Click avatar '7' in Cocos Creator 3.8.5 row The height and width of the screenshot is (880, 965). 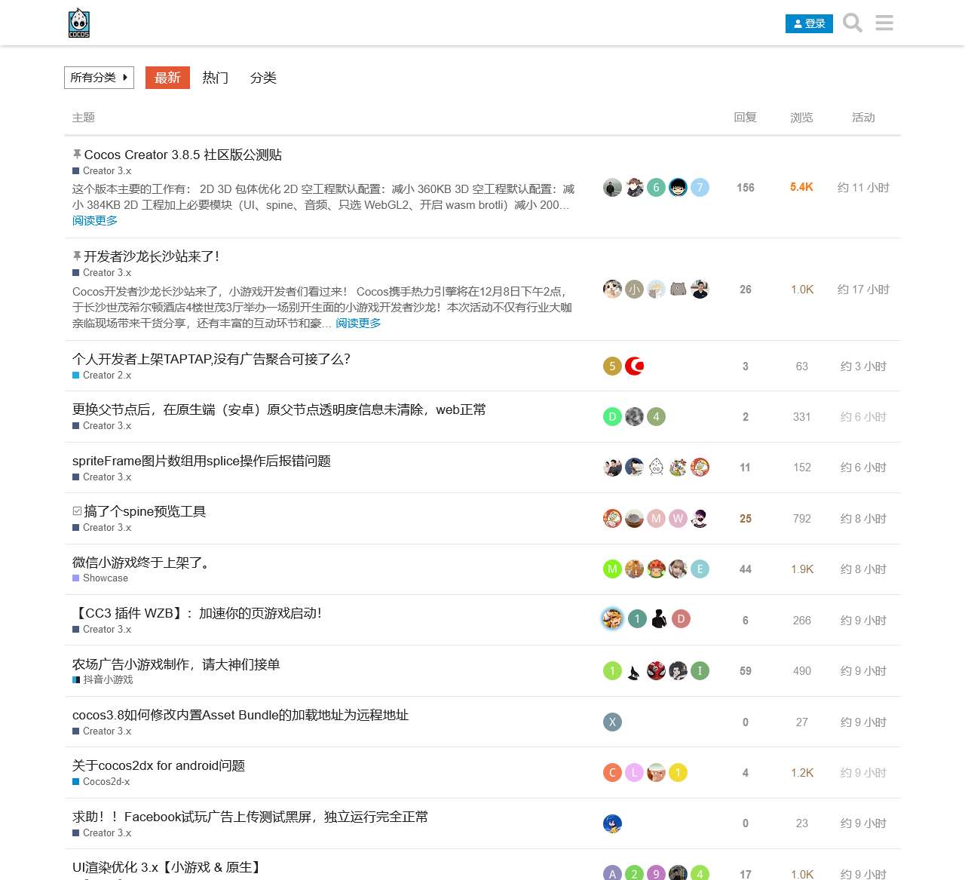tap(700, 188)
